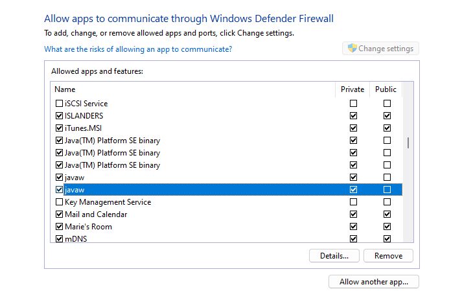This screenshot has width=473, height=300.
Task: Enable Private for Key Management Service
Action: point(353,202)
